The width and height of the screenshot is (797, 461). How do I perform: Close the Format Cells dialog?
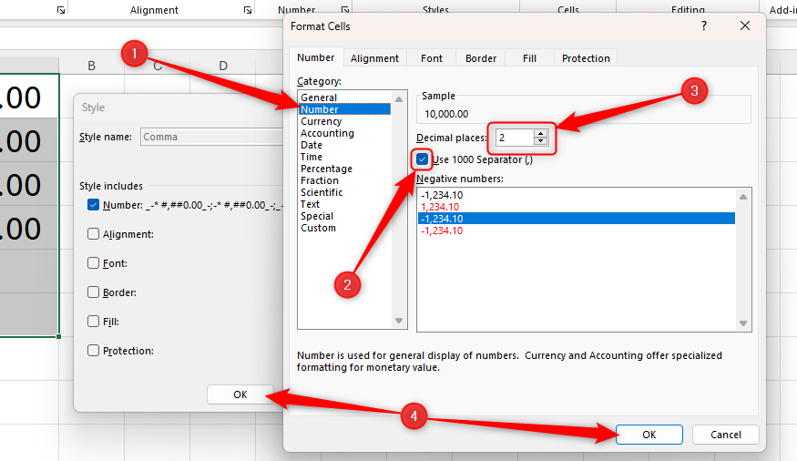(745, 26)
